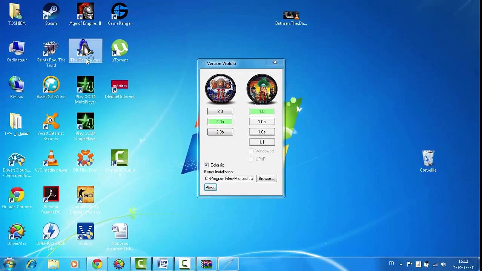The height and width of the screenshot is (271, 482).
Task: Toggle the UPnP checkbox
Action: coord(251,159)
